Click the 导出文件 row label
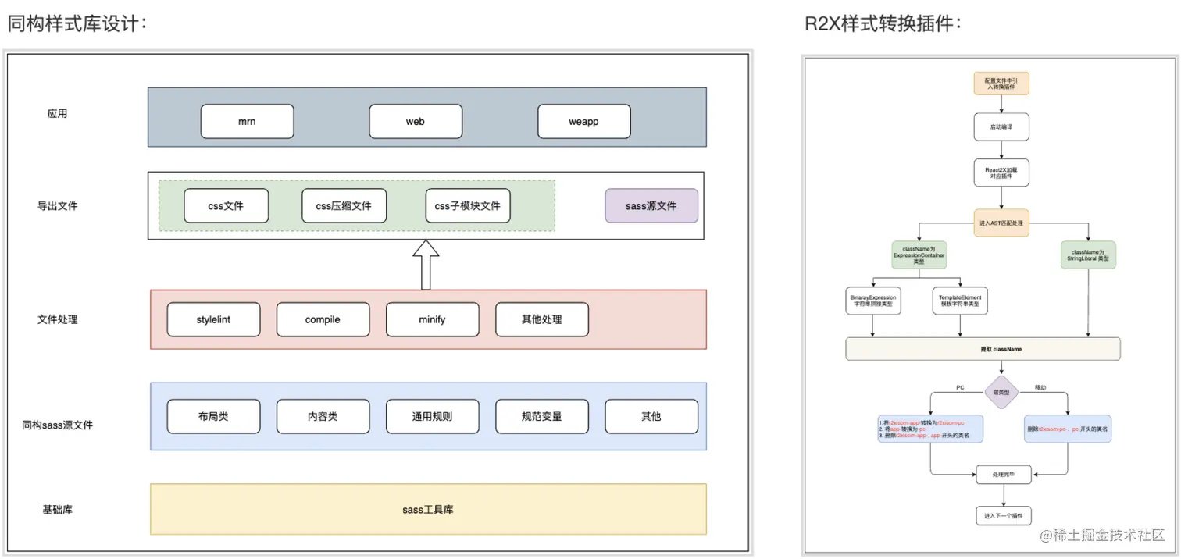The image size is (1181, 559). click(x=58, y=206)
